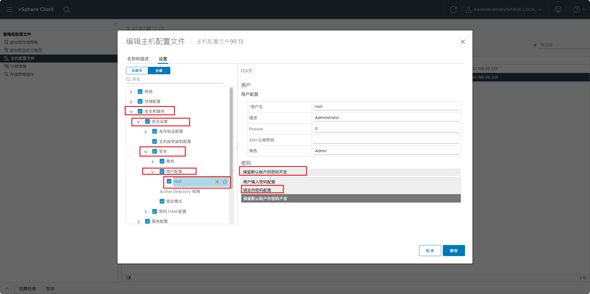Screen dimensions: 590x294
Task: Switch to the 名称和描述 tab
Action: coord(138,59)
